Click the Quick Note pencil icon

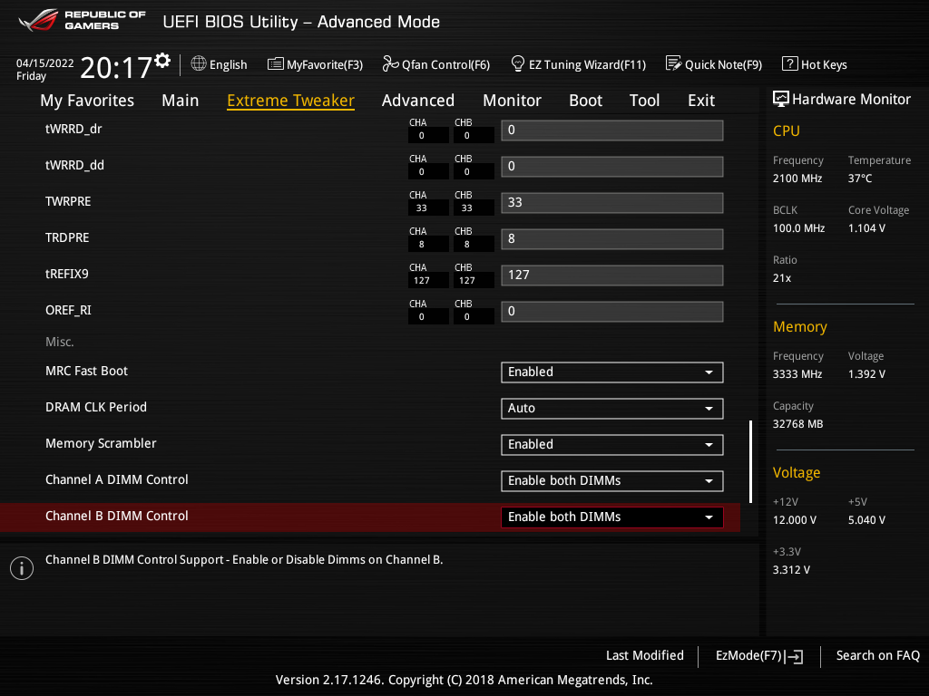click(x=674, y=63)
